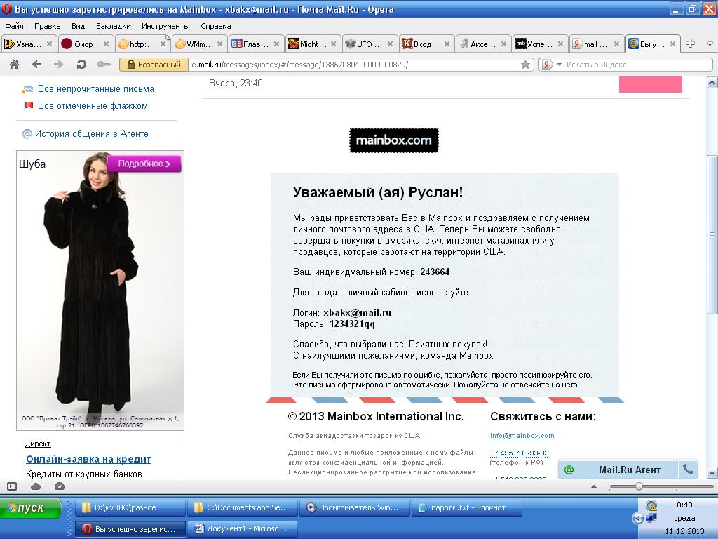Bookmark page with the star icon
The width and height of the screenshot is (718, 539).
[x=525, y=65]
